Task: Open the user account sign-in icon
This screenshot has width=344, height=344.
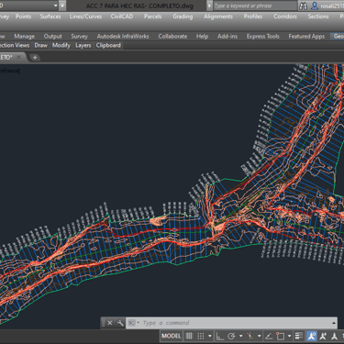Action: (315, 6)
